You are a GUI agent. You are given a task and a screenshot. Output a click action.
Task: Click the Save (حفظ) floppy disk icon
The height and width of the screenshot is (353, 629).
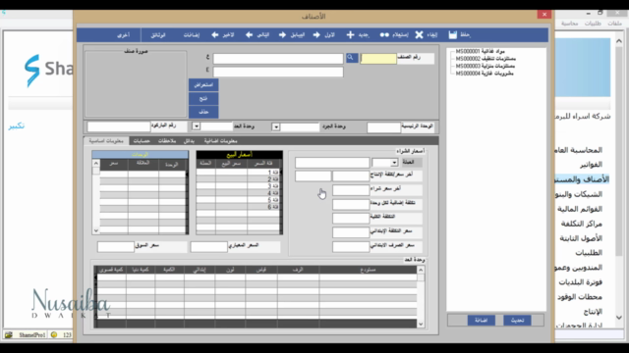(x=453, y=35)
